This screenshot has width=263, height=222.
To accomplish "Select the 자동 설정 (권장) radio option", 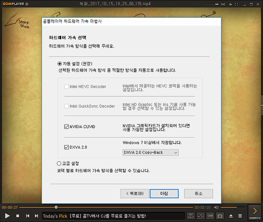I will [x=60, y=64].
